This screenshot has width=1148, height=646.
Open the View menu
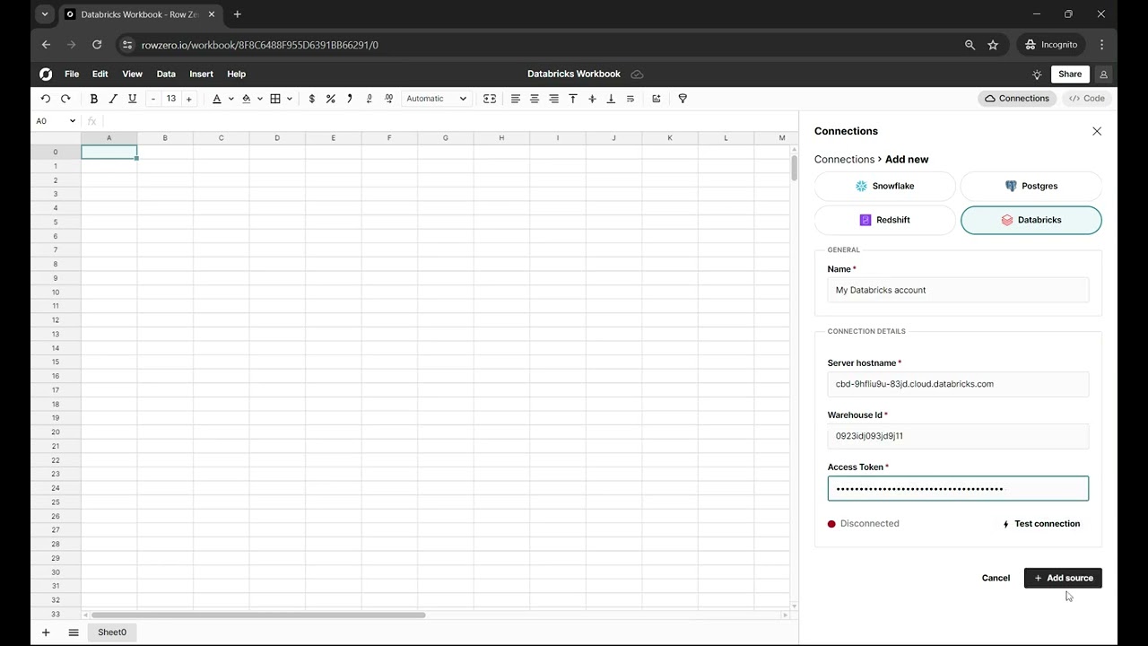[133, 74]
